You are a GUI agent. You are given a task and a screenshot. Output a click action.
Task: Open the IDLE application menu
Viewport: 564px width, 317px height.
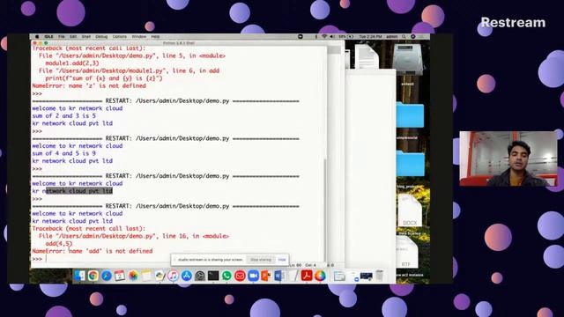click(x=48, y=37)
